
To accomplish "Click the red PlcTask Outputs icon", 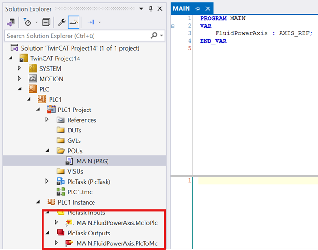I will coord(60,233).
